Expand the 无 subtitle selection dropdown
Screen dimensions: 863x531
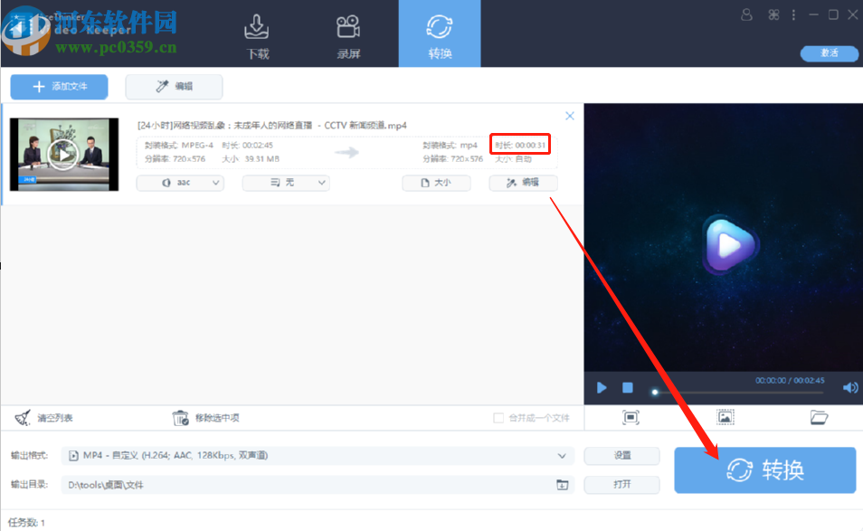(286, 182)
